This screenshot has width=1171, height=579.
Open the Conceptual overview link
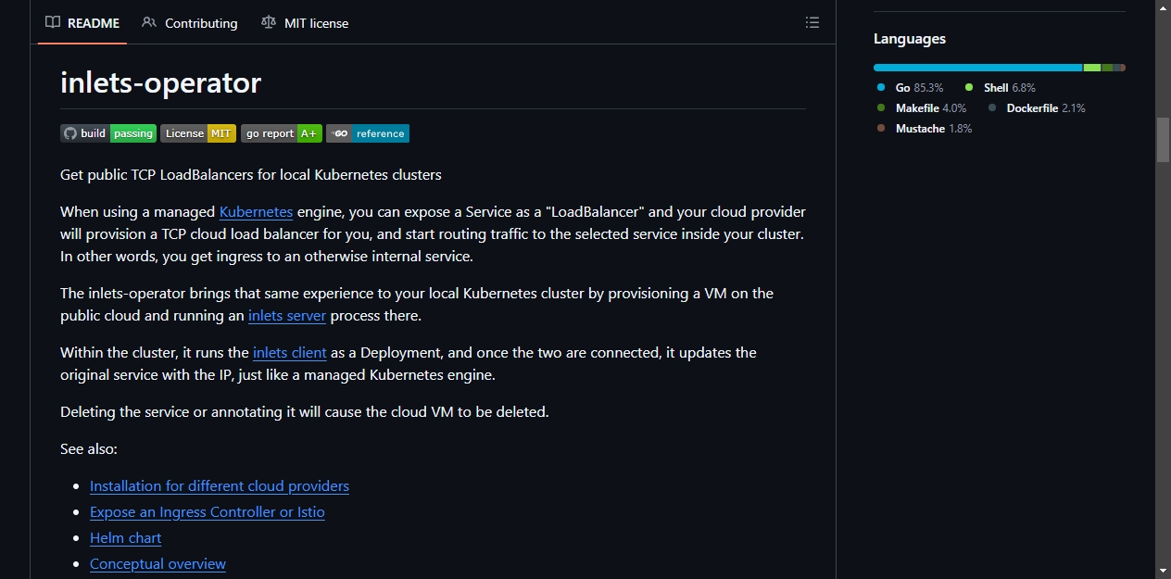coord(157,564)
